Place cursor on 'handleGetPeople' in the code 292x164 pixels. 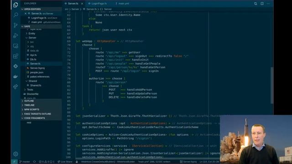(148, 64)
